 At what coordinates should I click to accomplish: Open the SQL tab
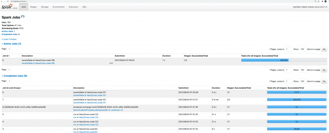click(84, 7)
